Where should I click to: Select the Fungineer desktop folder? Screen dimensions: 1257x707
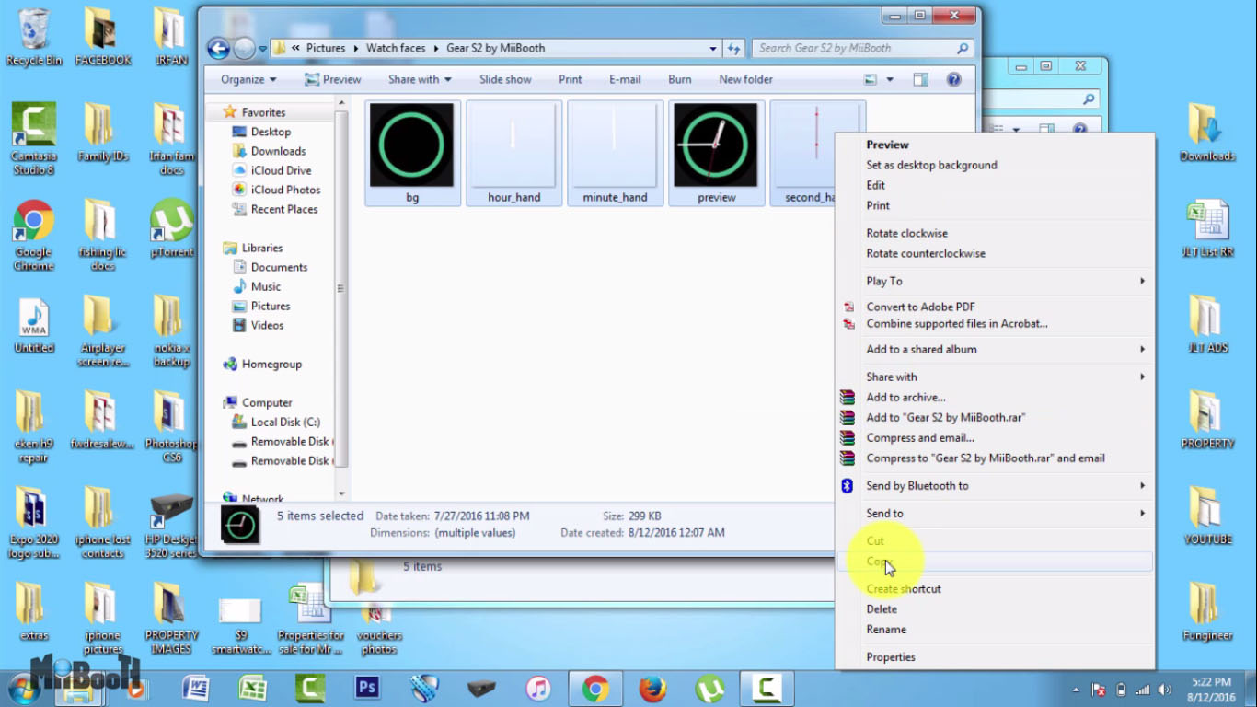tap(1206, 611)
